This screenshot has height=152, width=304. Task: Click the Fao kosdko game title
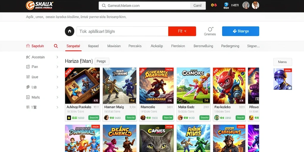click(x=222, y=107)
